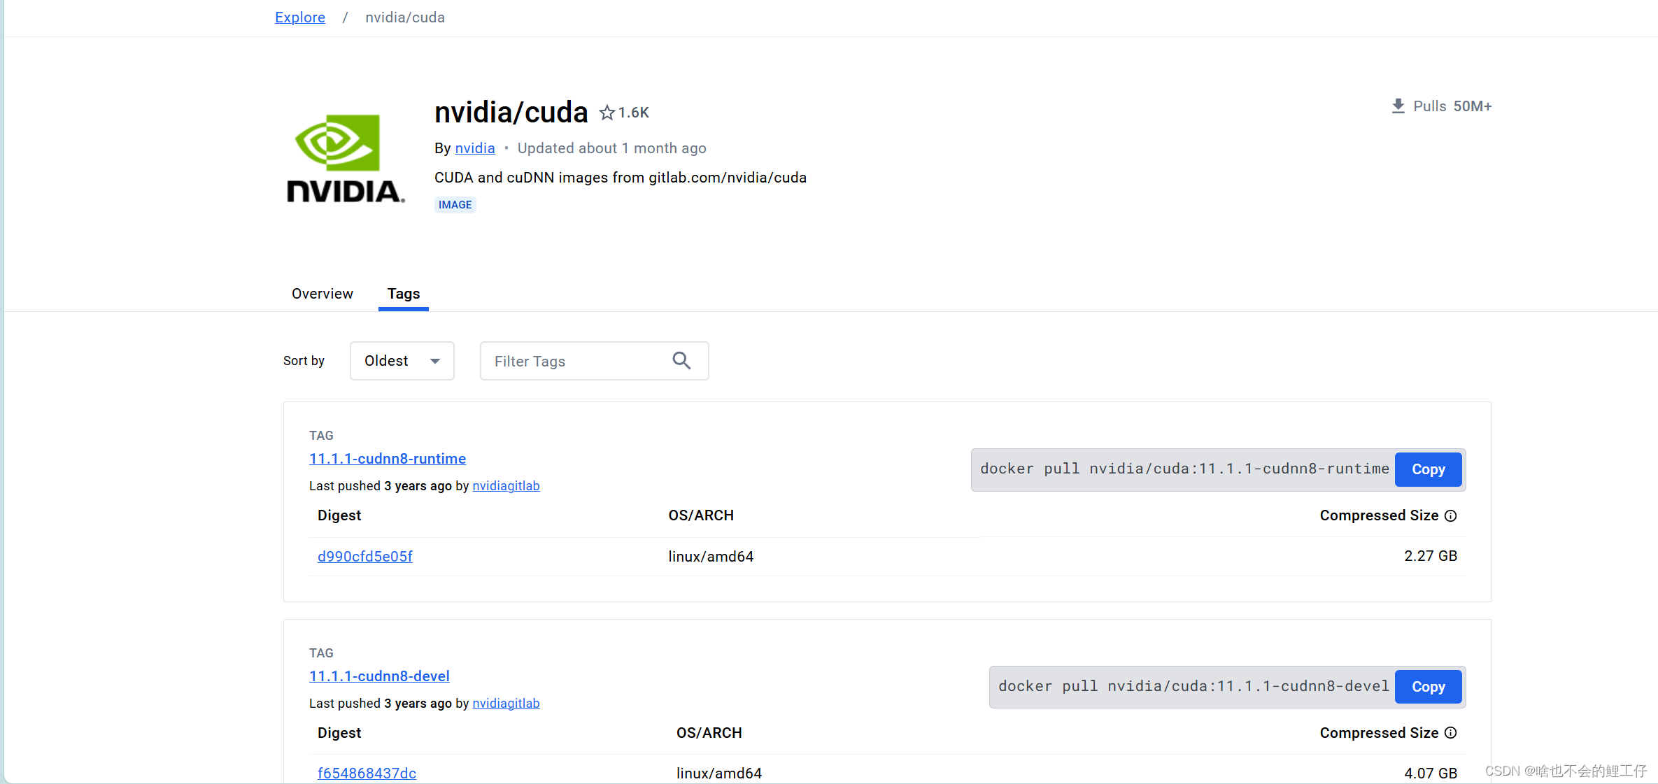Open digest f654868437dc details
Image resolution: width=1658 pixels, height=784 pixels.
(367, 773)
